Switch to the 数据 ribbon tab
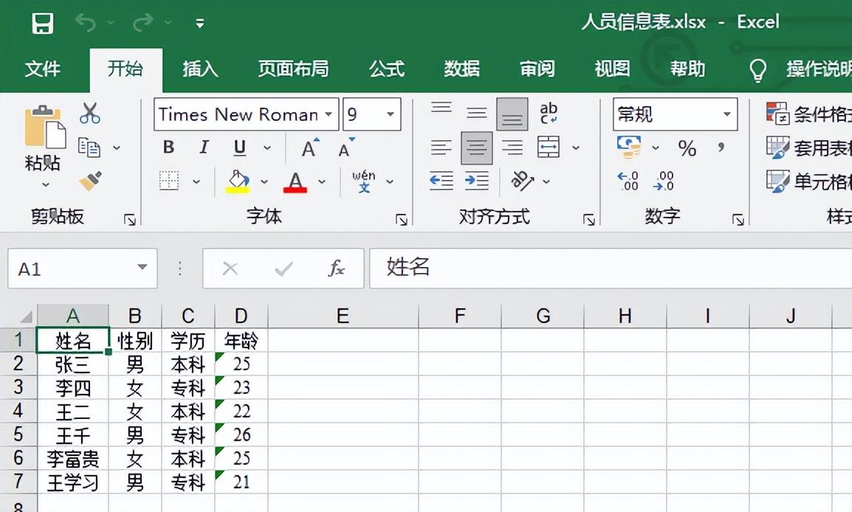Viewport: 852px width, 512px height. click(461, 69)
